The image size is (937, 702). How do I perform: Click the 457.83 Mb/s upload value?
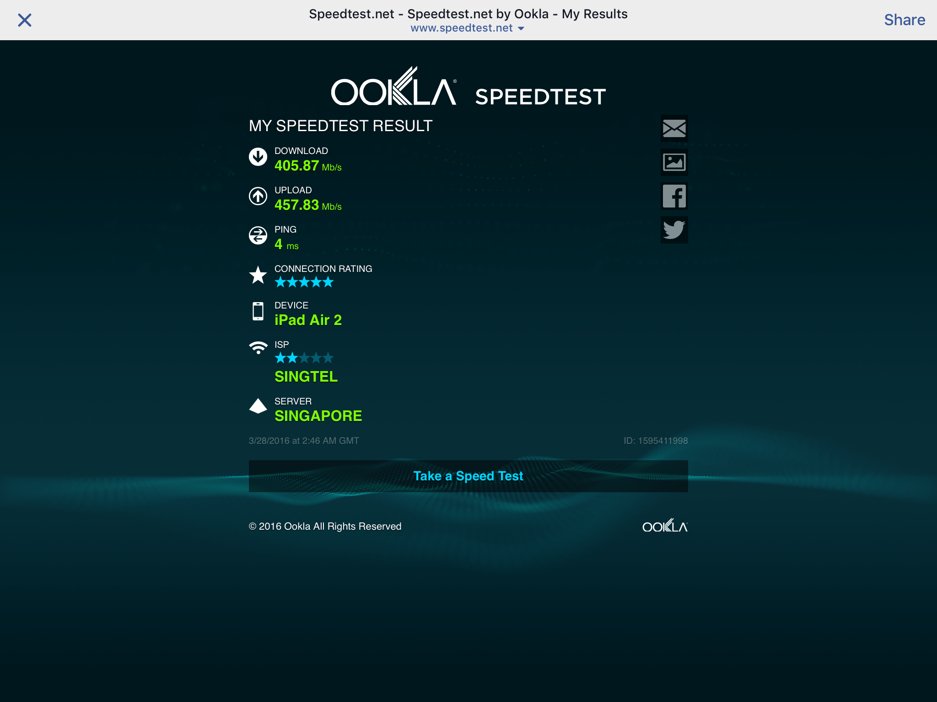click(x=308, y=205)
